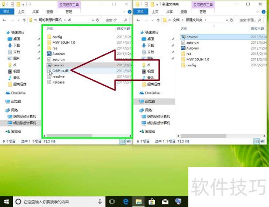Expand address history dropdown in left window
The height and width of the screenshot is (207, 269).
(93, 20)
